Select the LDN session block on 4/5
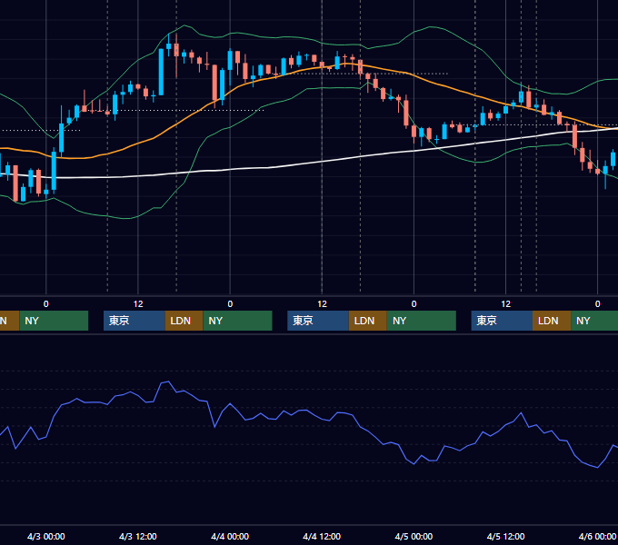Screen dimensions: 618x545 point(552,321)
